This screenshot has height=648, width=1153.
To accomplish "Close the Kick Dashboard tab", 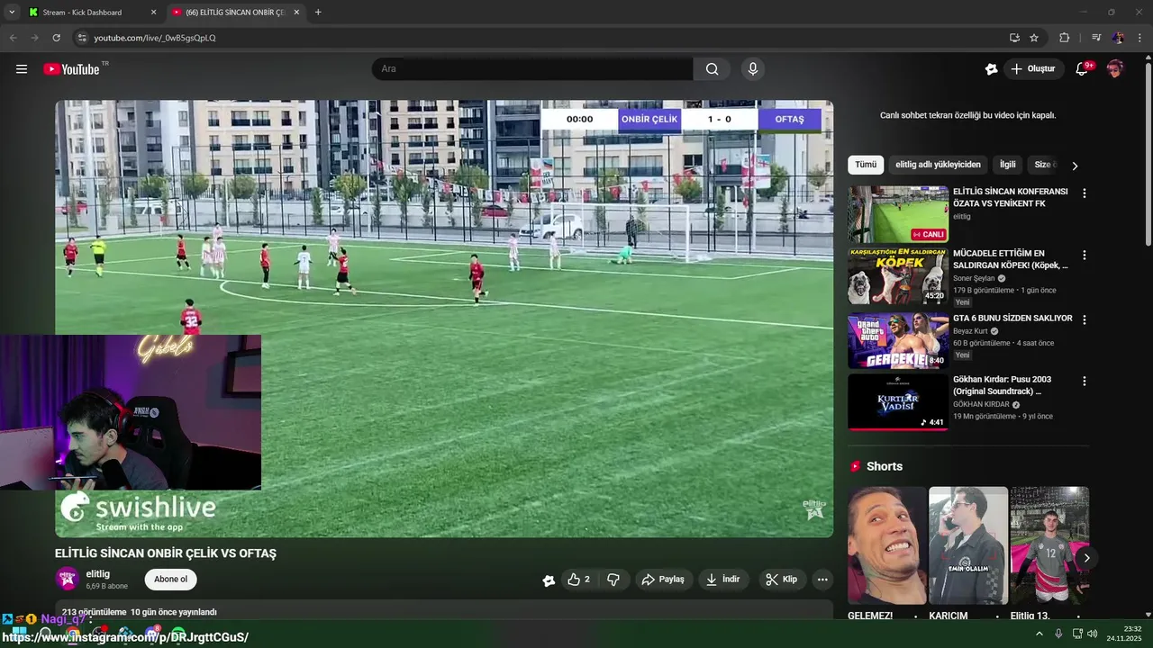I will (152, 12).
